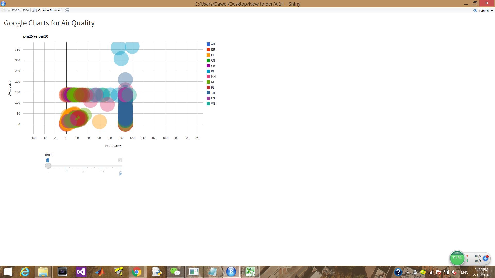
Task: Click the RStudio R icon in title bar
Action: pyautogui.click(x=3, y=4)
